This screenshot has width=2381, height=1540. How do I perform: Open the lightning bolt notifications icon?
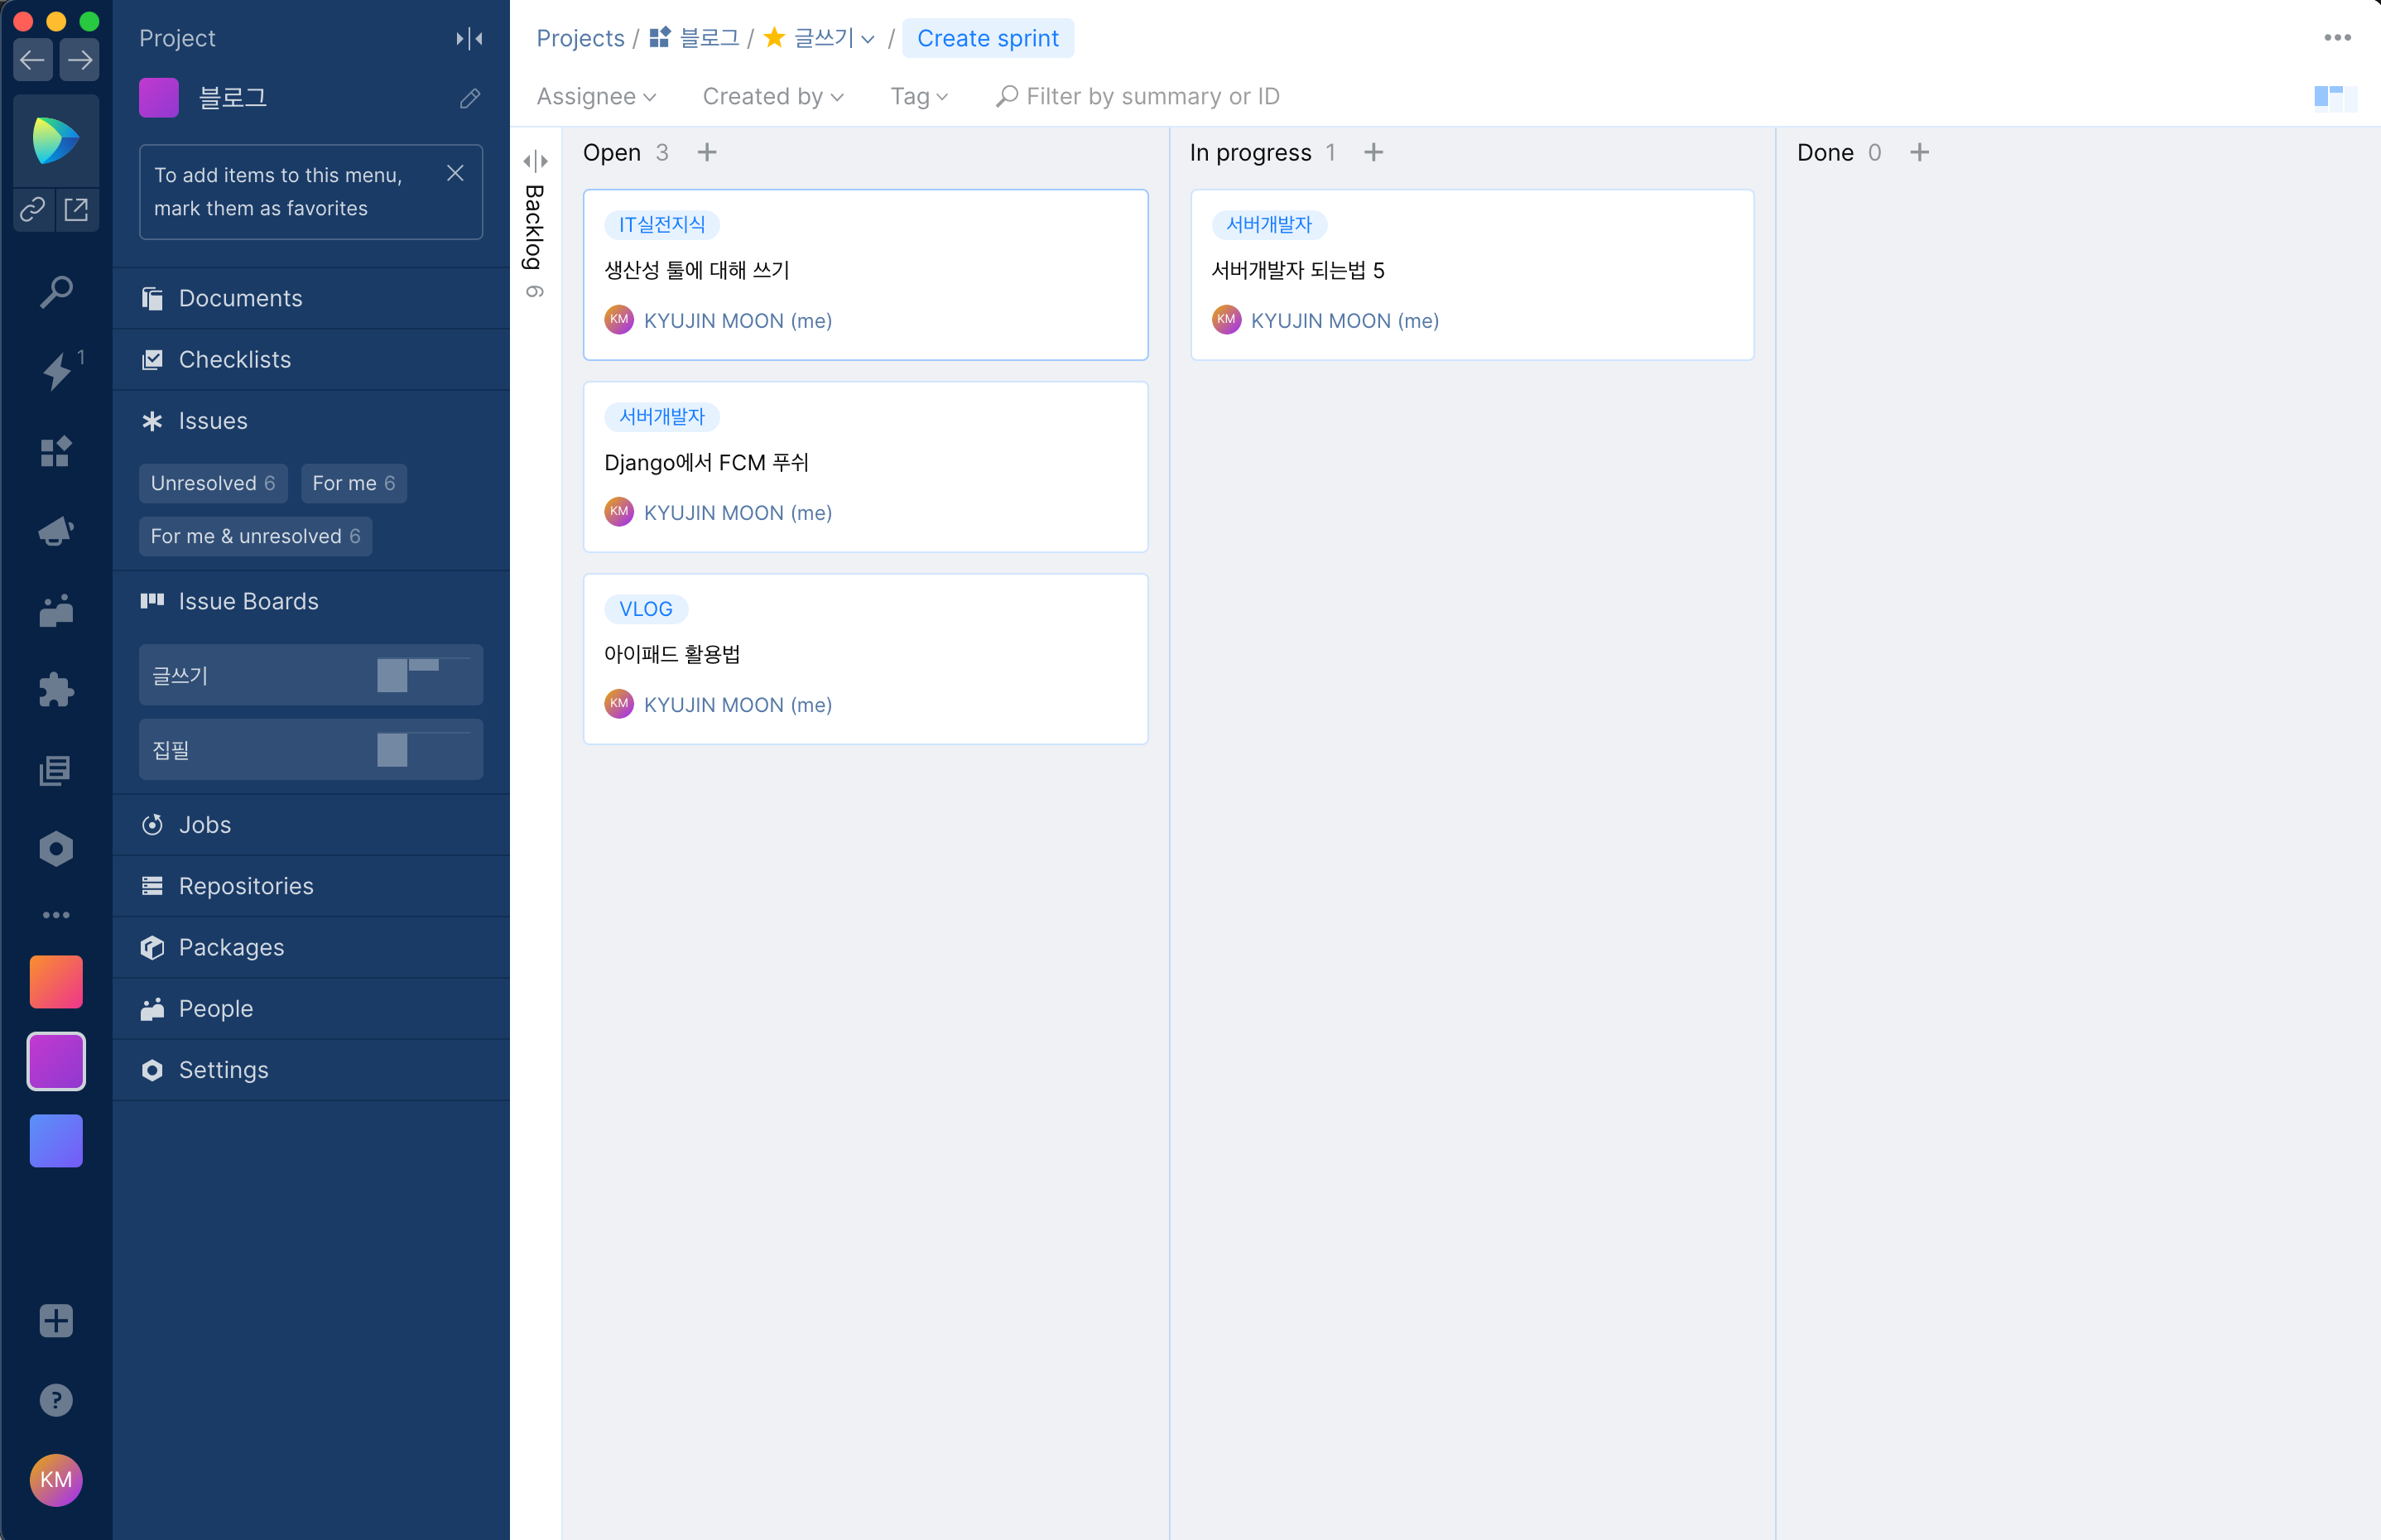coord(56,371)
